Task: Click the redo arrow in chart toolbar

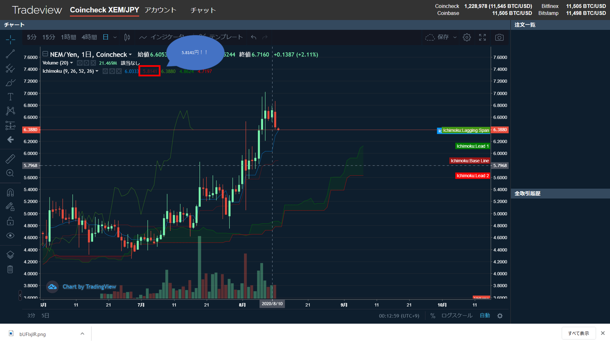Action: (x=265, y=37)
